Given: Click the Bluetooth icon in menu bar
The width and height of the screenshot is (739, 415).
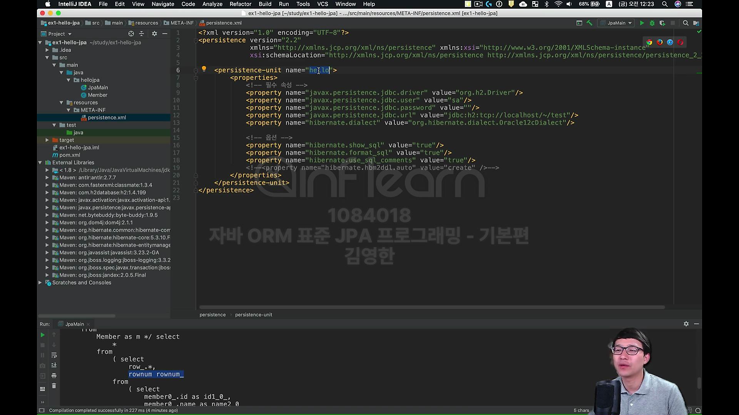Looking at the screenshot, I should click(546, 4).
